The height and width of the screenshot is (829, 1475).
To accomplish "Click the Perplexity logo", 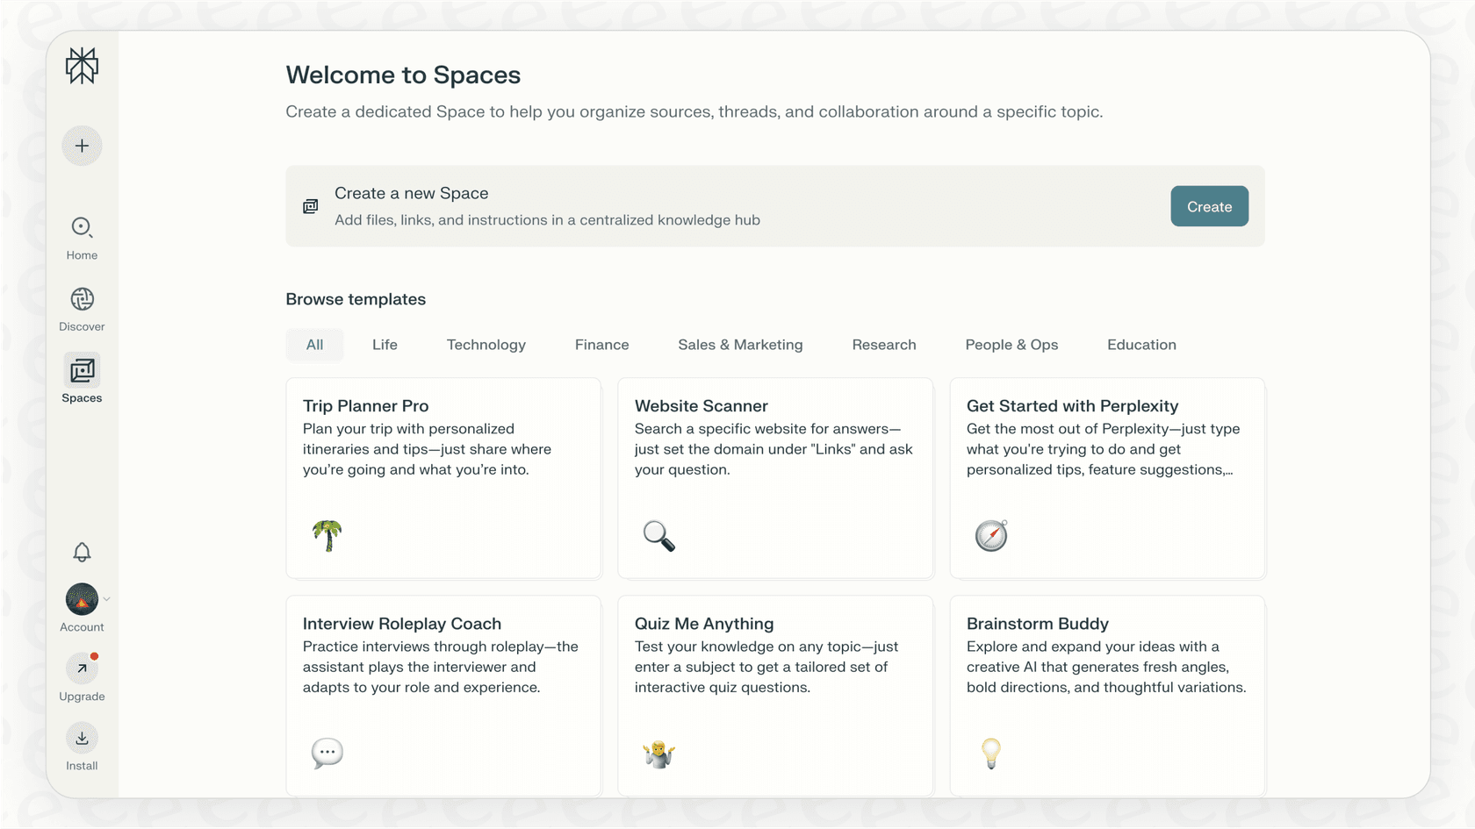I will click(82, 65).
